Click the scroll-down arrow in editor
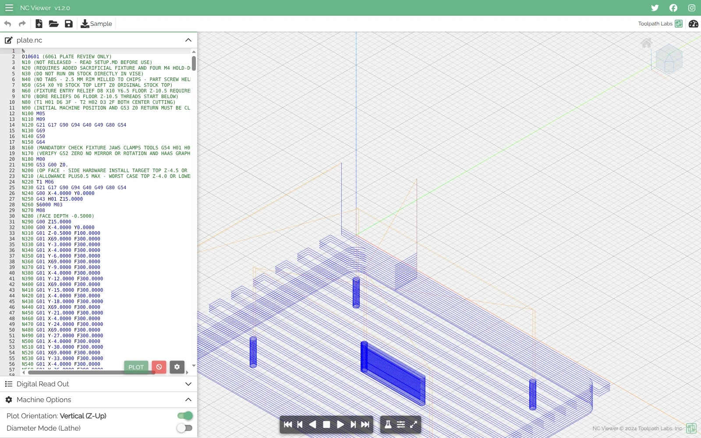This screenshot has height=438, width=701. tap(194, 365)
